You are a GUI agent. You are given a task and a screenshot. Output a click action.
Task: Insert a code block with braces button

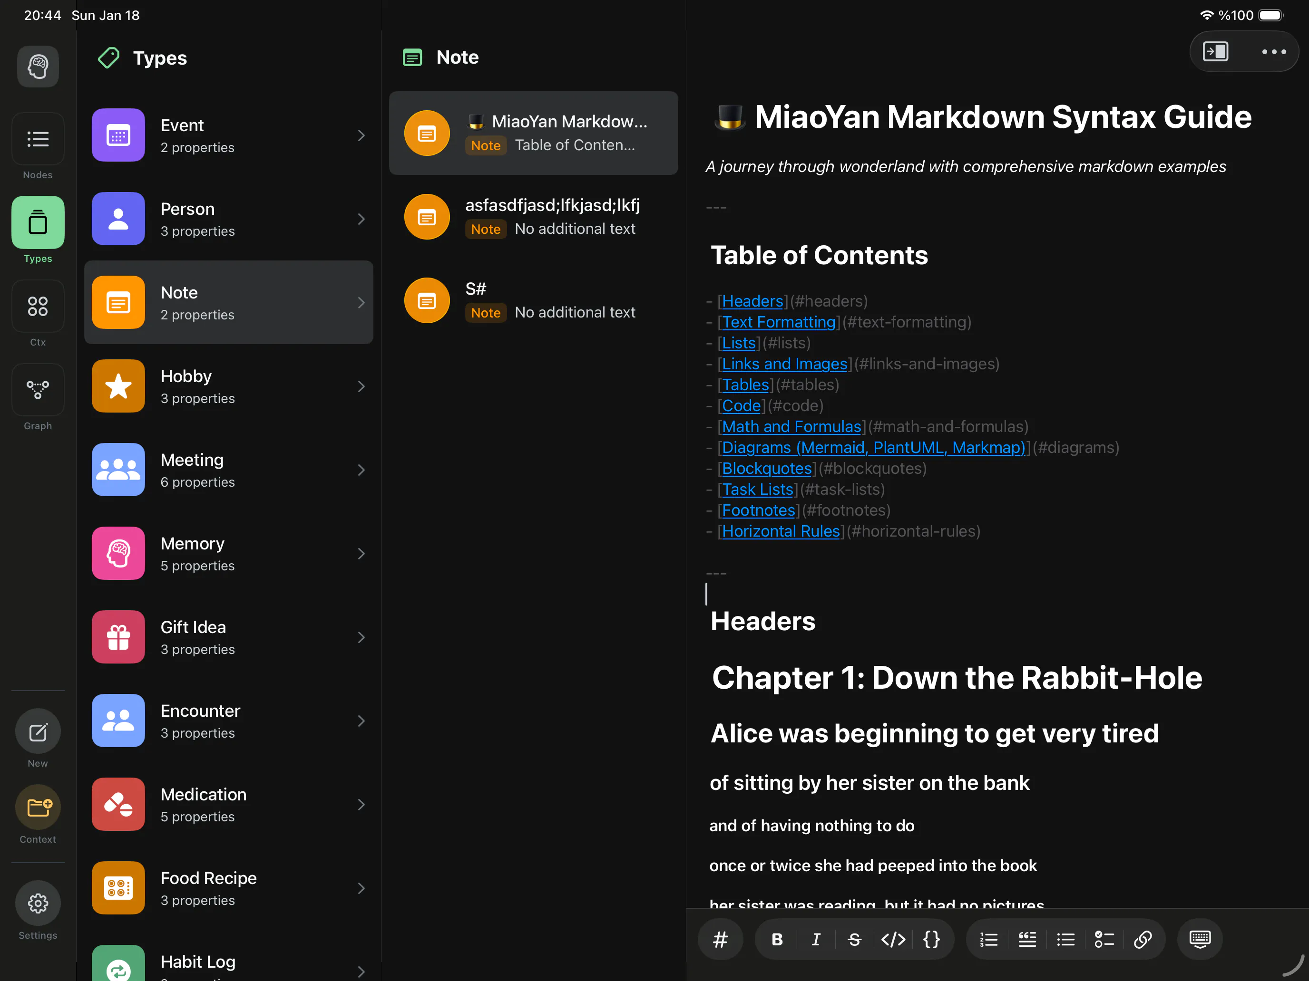[931, 939]
